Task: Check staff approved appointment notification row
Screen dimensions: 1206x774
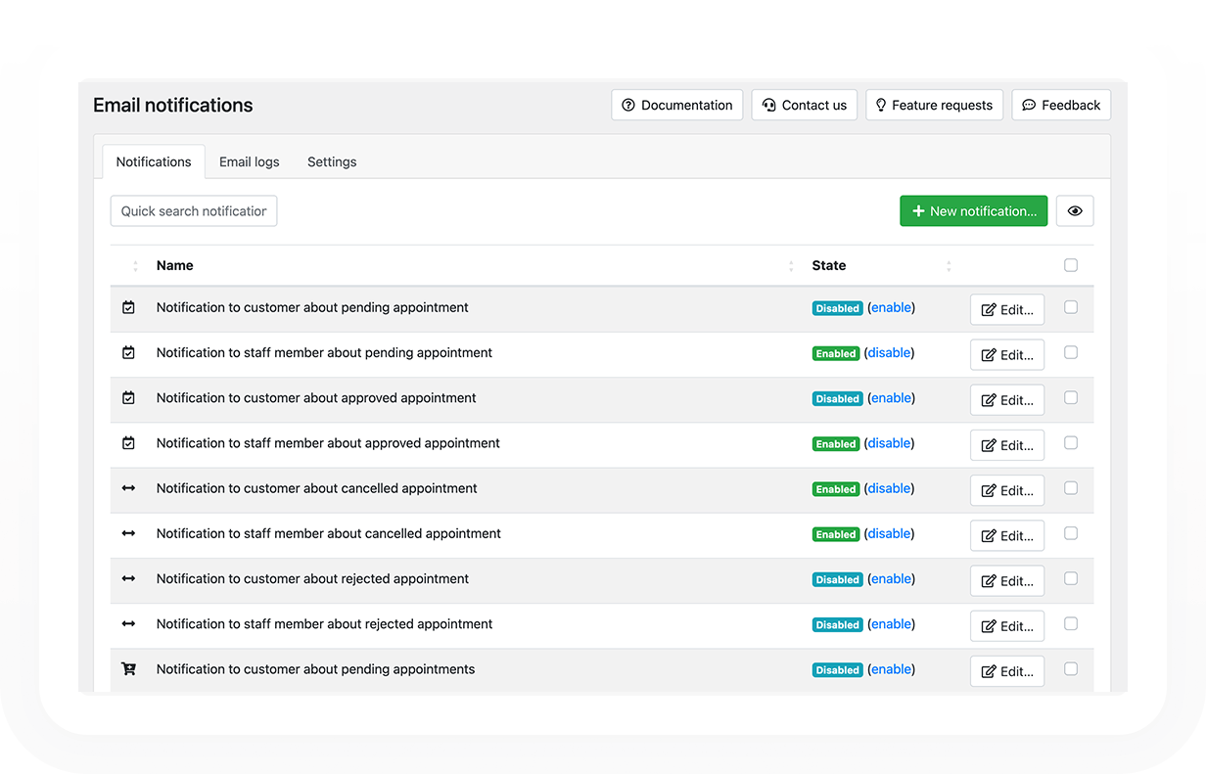Action: (x=1071, y=442)
